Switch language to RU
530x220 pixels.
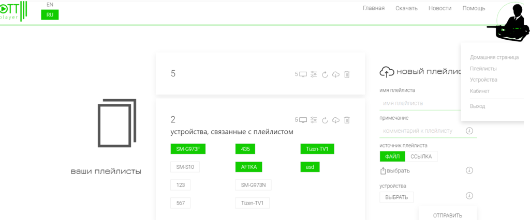tap(50, 15)
